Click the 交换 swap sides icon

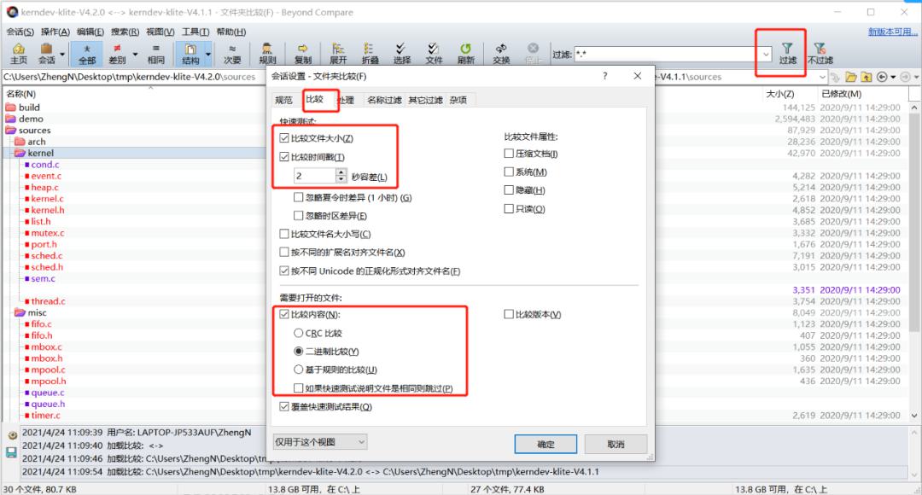pos(501,54)
